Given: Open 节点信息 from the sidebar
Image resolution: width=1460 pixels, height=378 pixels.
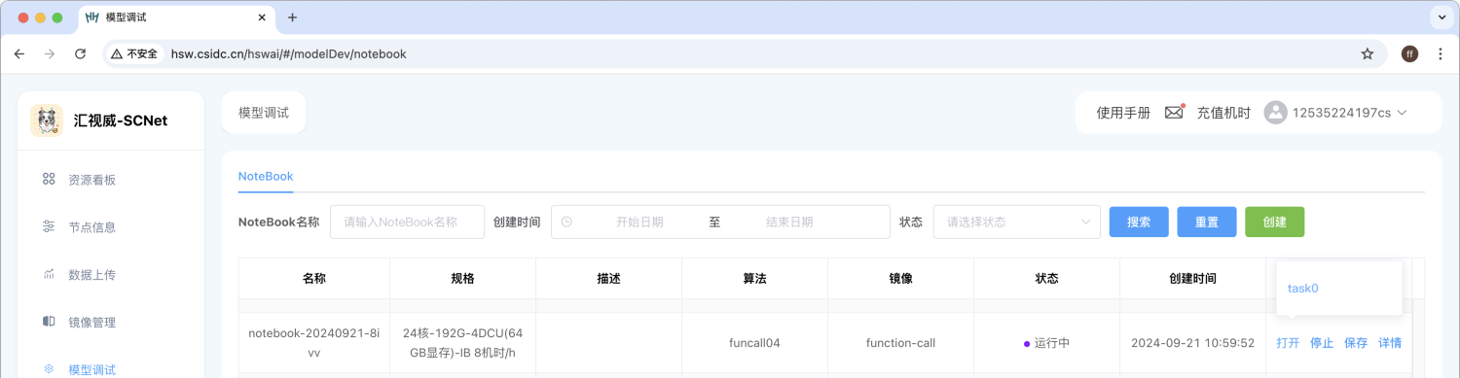Looking at the screenshot, I should 92,227.
